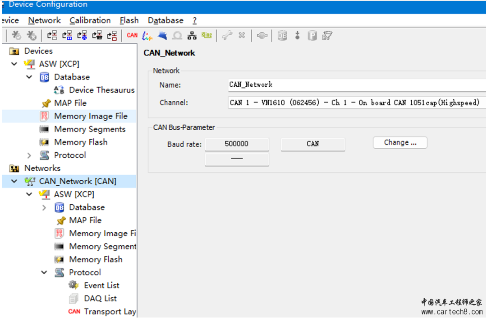Click the Network Name input field

coord(357,85)
